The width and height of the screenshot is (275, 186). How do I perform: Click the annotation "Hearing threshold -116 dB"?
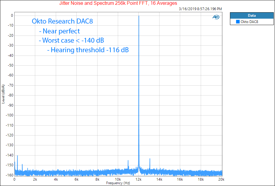90,50
